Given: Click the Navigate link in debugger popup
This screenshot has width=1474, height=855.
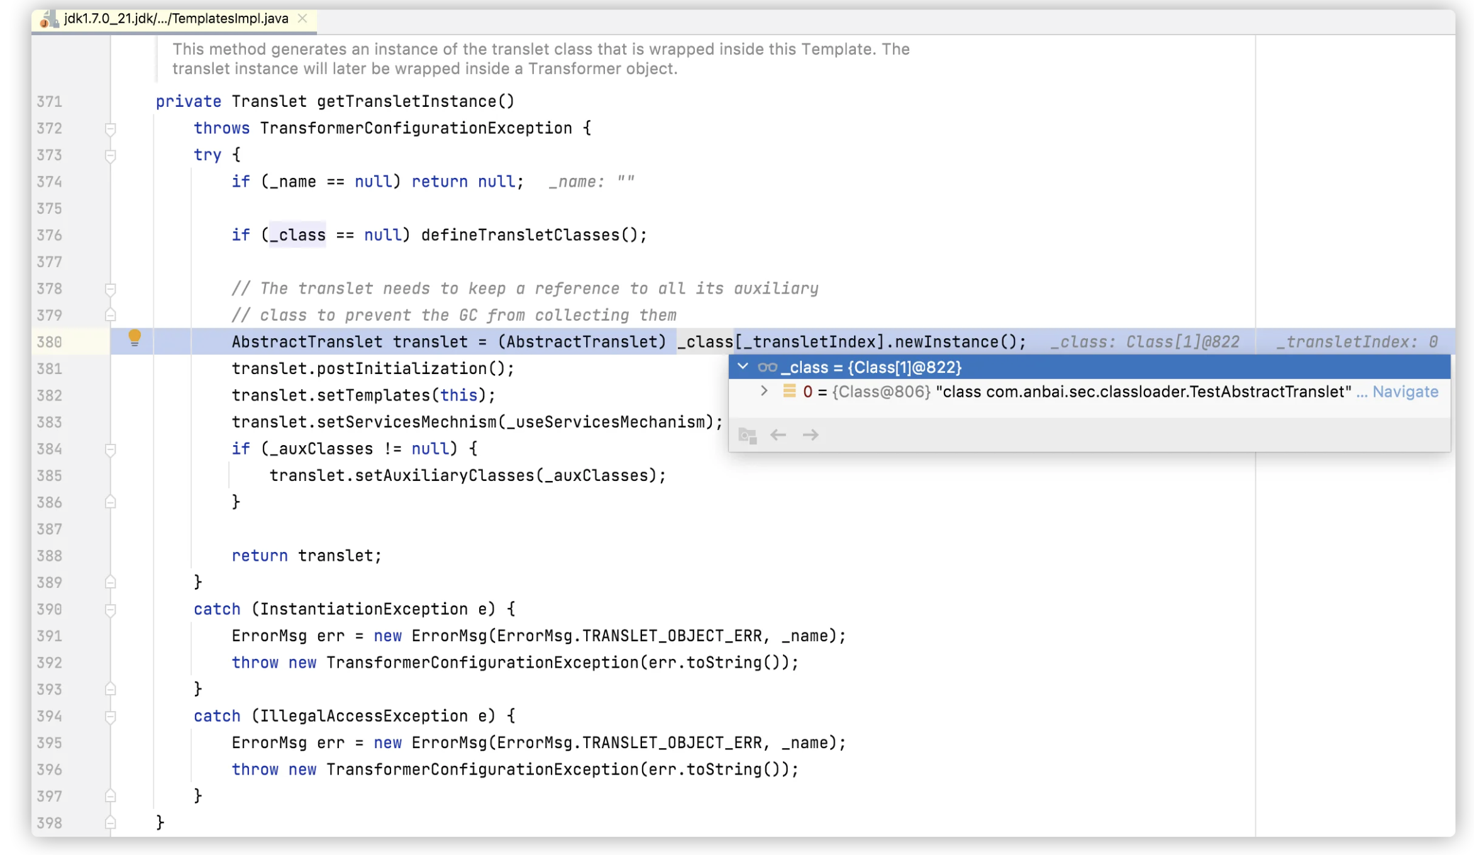Looking at the screenshot, I should point(1405,392).
